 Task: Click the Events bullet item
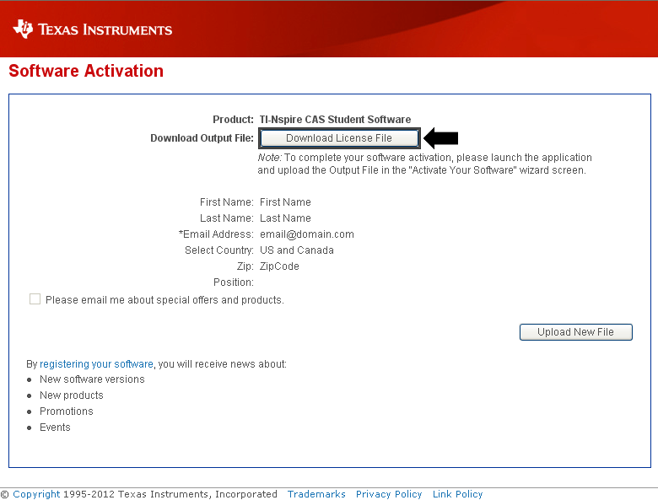55,427
